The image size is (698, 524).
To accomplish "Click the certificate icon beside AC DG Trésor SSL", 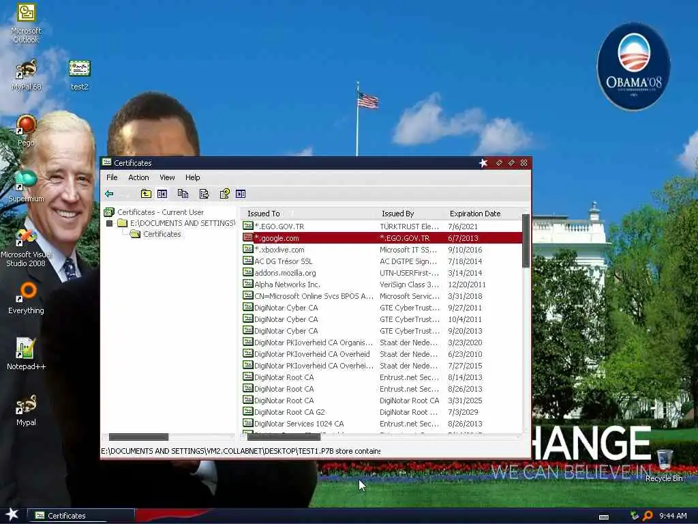I will (248, 261).
